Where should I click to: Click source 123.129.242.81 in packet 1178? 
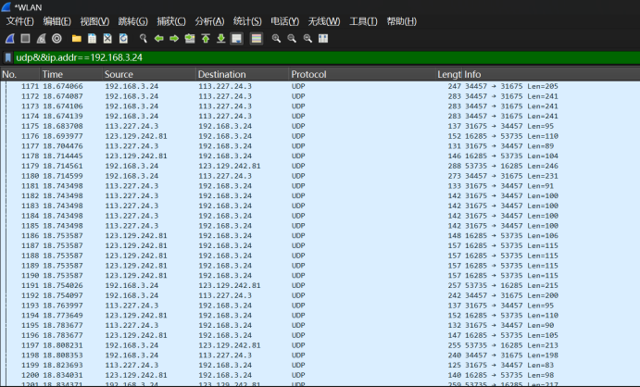click(136, 156)
